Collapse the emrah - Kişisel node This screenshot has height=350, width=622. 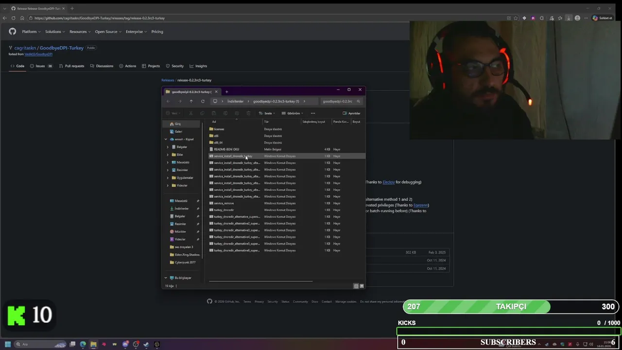166,139
